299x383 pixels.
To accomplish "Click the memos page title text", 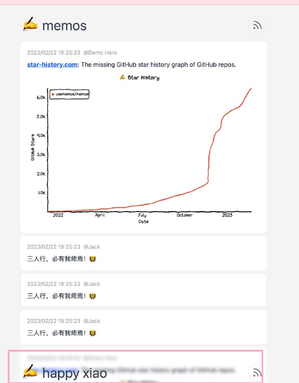I will coord(65,25).
